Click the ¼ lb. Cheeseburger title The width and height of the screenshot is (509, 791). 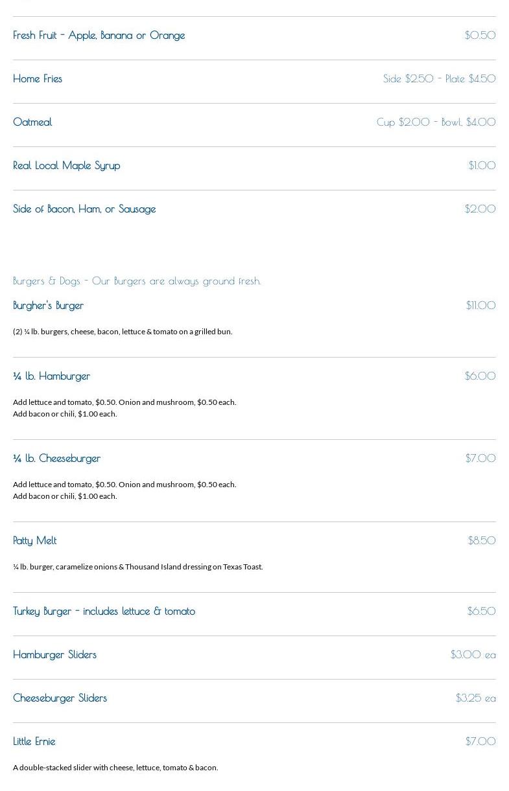click(56, 458)
